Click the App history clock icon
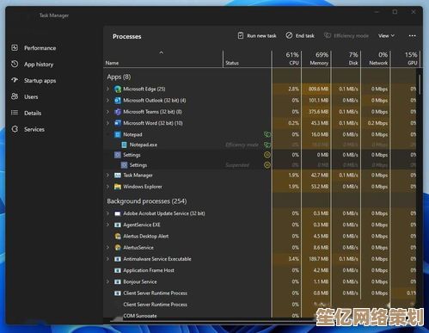Viewport: 429px width, 333px height. pyautogui.click(x=15, y=64)
